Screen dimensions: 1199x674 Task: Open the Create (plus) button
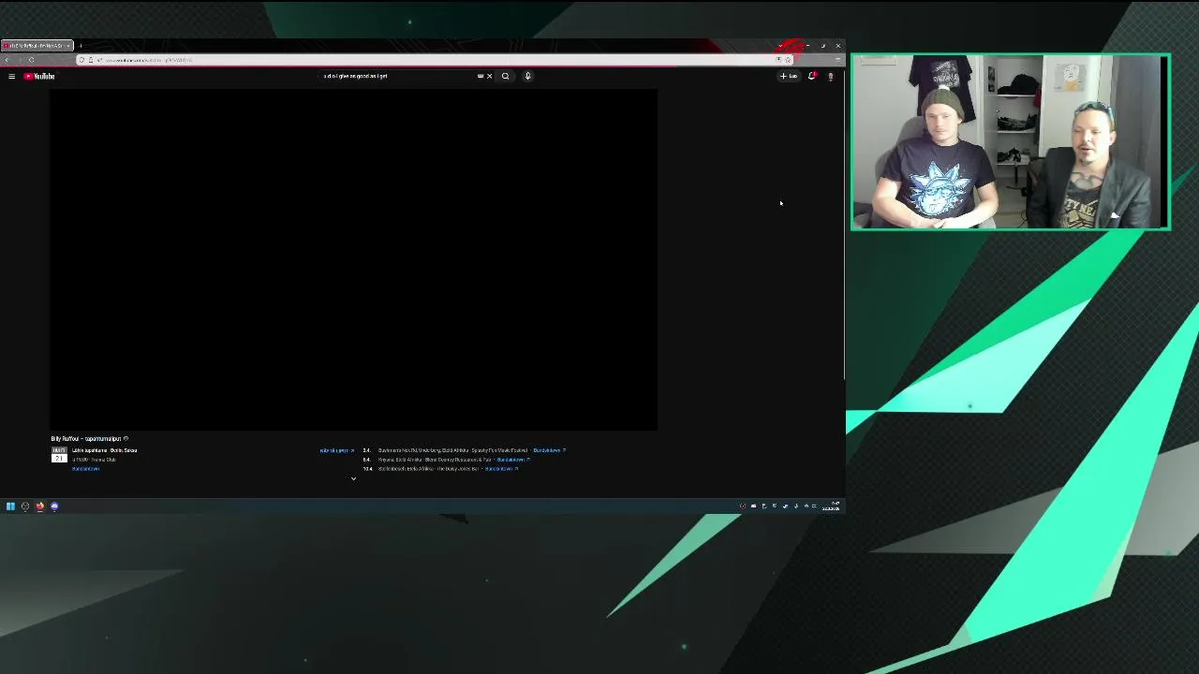789,76
